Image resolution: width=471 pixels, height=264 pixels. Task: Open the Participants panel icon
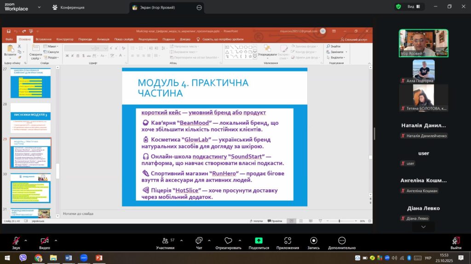coord(165,241)
